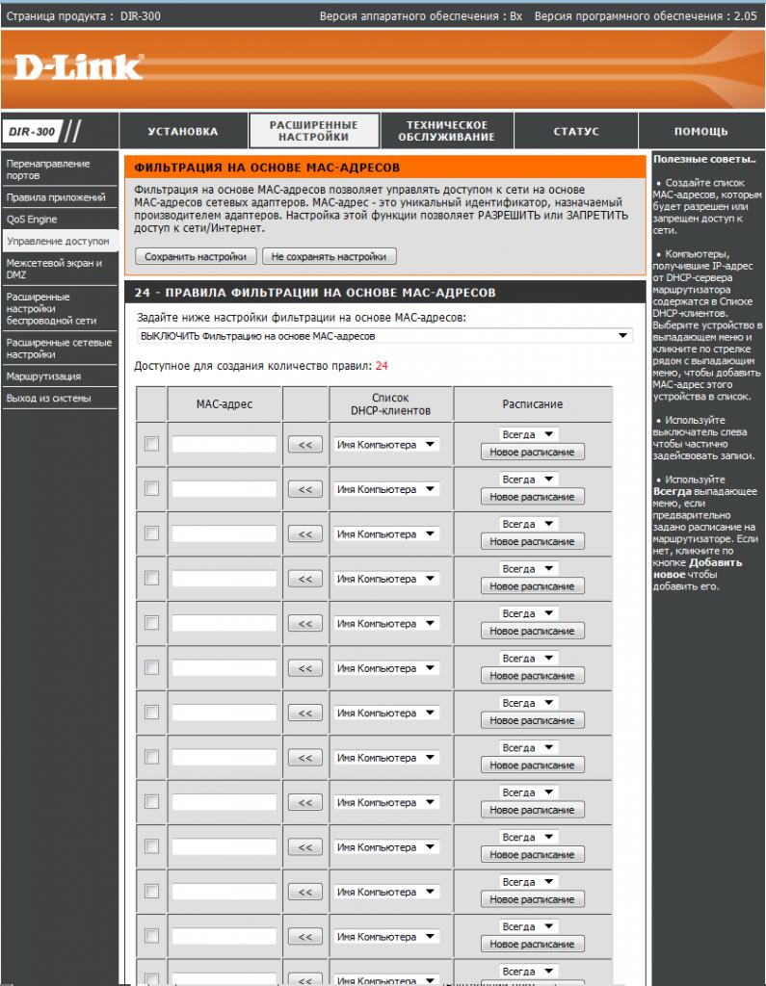Click the << button in twelfth rule row
The image size is (766, 986).
click(305, 936)
